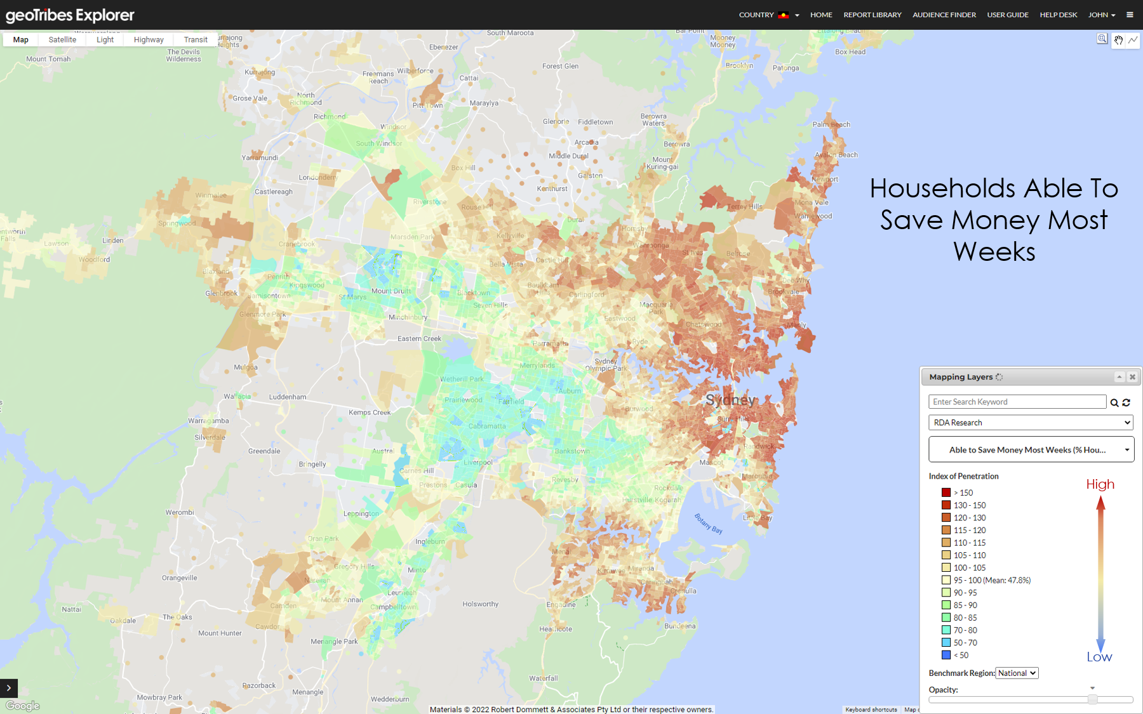Go to HELP DESK
1143x714 pixels.
(x=1058, y=15)
